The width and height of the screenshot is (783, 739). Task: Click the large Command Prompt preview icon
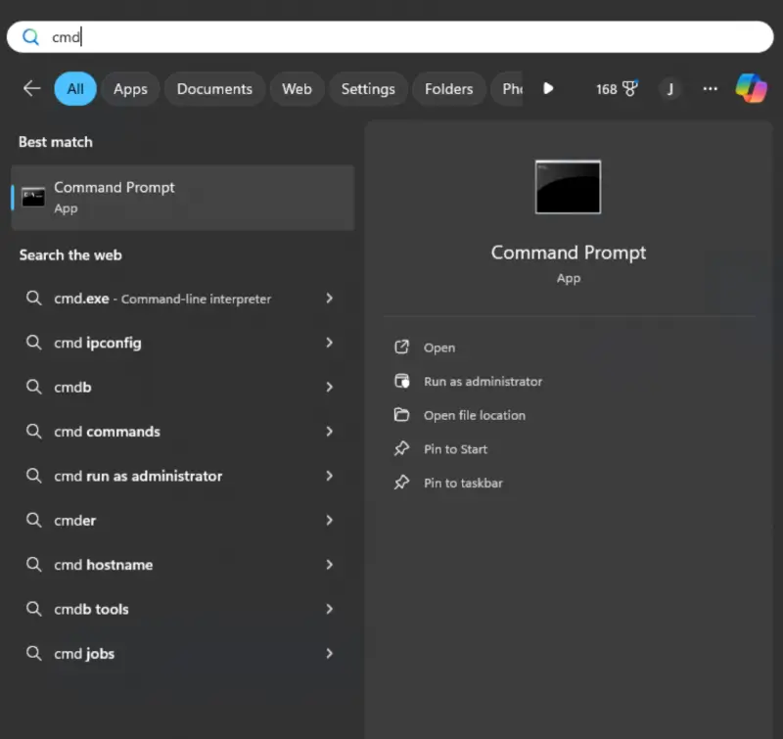[x=568, y=188]
